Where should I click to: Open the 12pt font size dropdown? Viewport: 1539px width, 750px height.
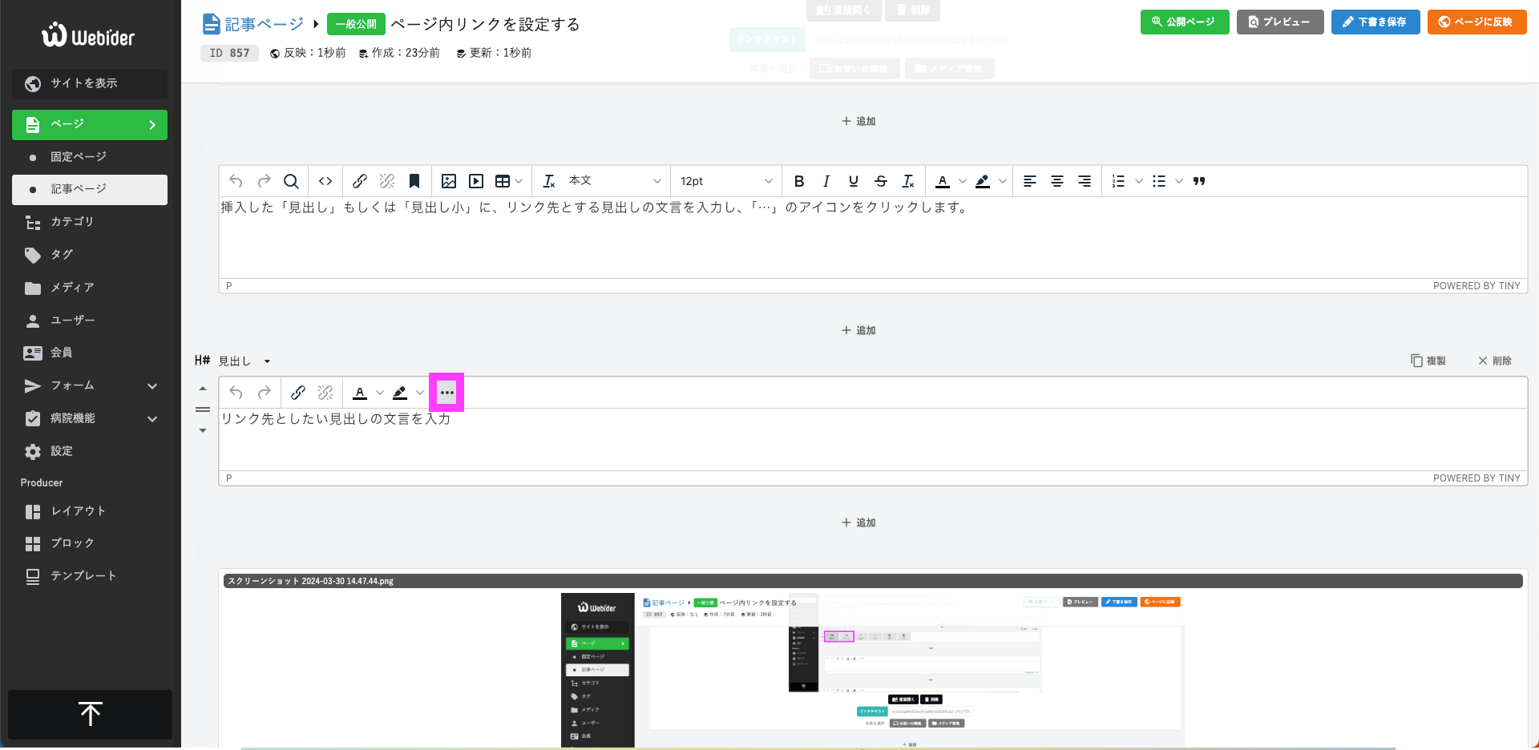(724, 181)
